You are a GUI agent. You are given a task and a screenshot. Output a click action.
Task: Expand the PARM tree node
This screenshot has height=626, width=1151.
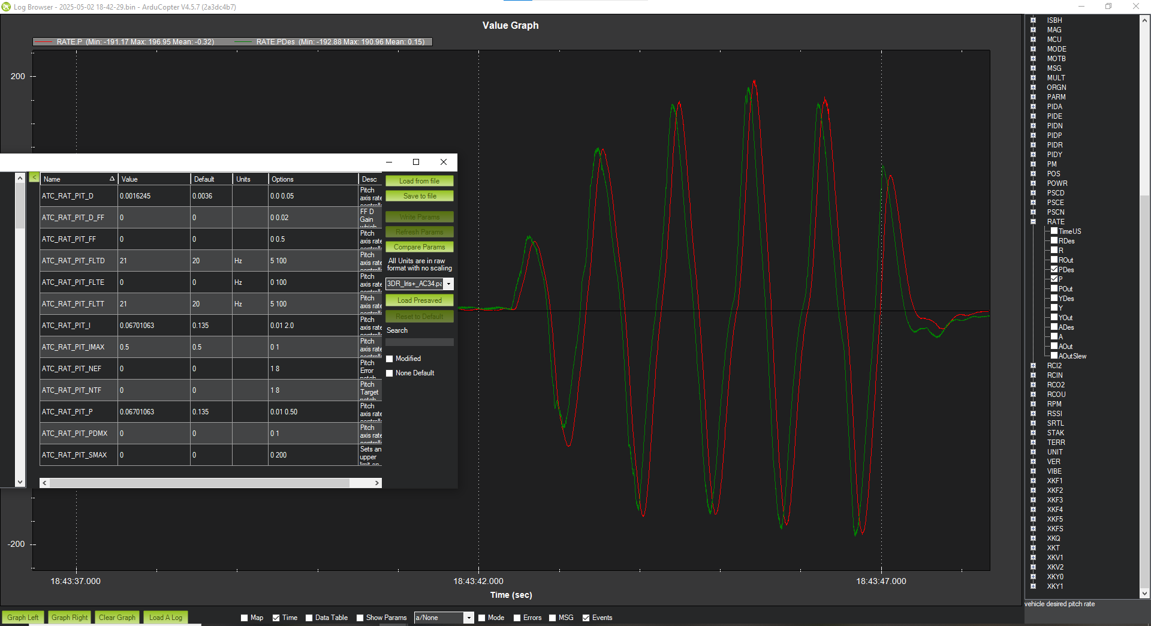tap(1033, 97)
